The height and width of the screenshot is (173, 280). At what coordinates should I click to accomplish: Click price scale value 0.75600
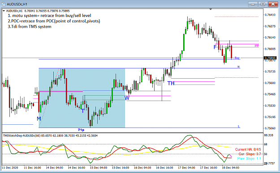coord(270,83)
